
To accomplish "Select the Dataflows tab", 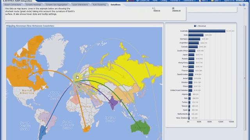I will 116,5.
